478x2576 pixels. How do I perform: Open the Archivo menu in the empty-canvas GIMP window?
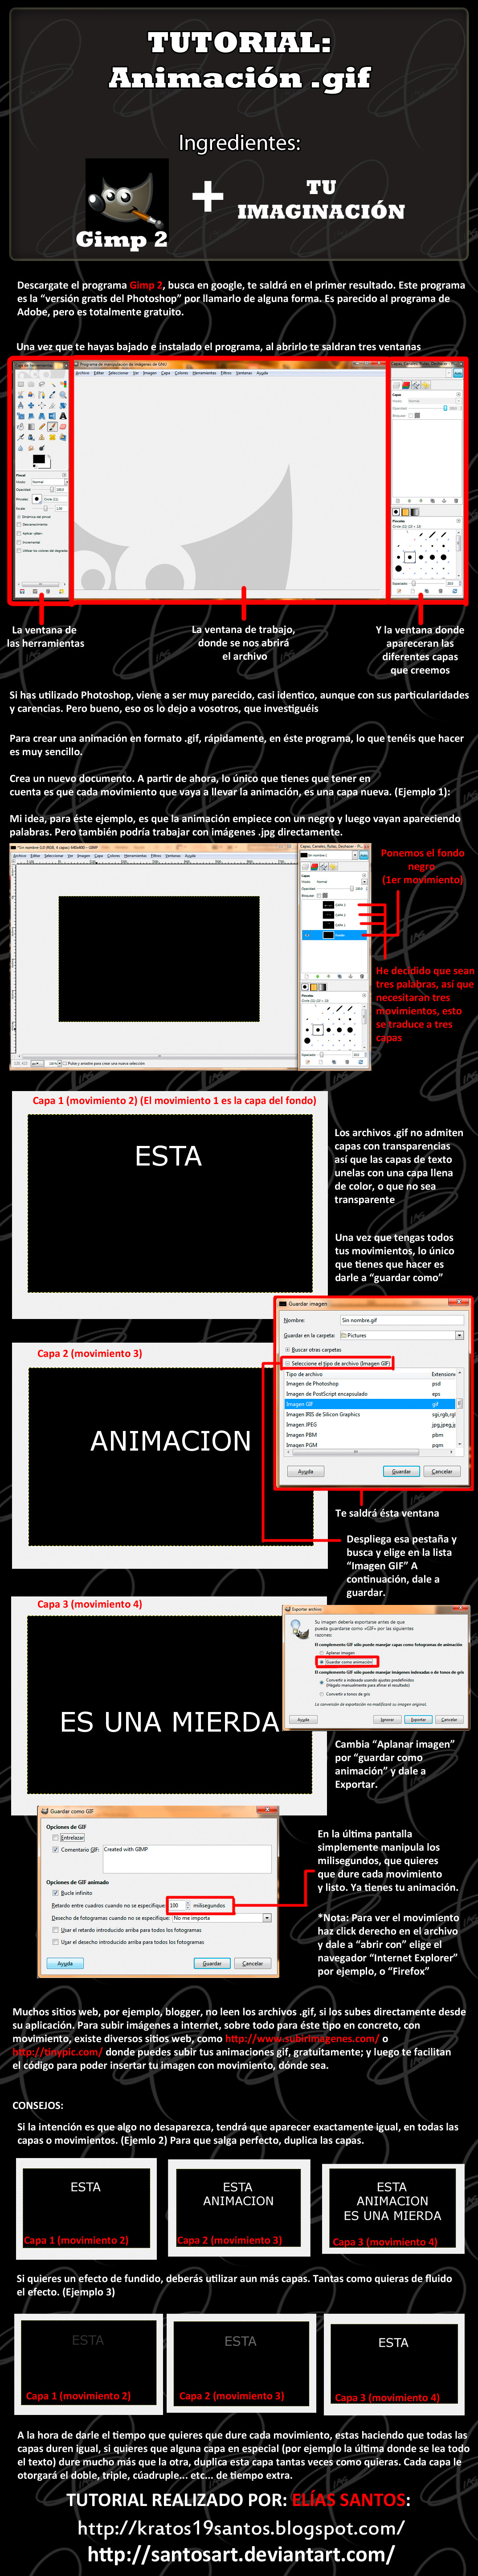pyautogui.click(x=83, y=373)
